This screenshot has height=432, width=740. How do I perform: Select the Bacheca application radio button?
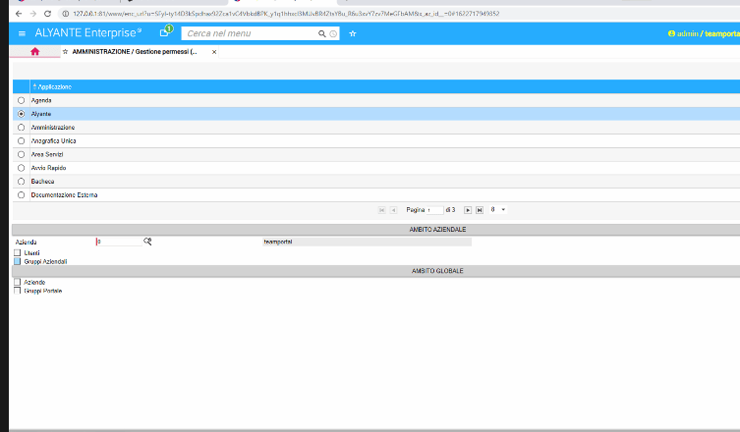(22, 182)
